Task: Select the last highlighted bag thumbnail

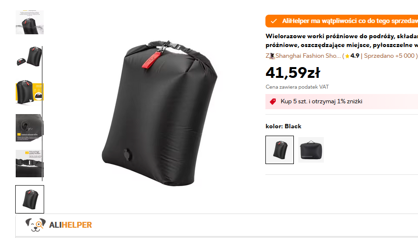Action: (x=29, y=199)
